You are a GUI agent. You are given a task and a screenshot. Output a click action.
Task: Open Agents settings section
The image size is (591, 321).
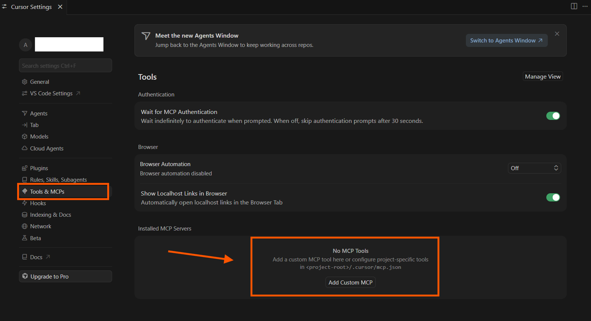pyautogui.click(x=66, y=113)
